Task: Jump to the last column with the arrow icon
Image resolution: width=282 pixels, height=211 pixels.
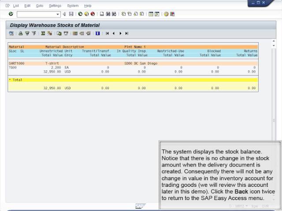Action: click(127, 33)
